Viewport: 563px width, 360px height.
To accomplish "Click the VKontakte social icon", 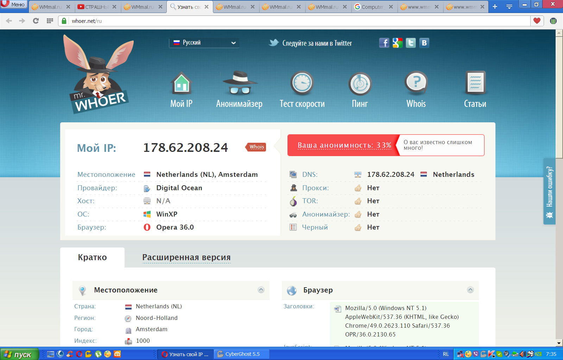I will click(424, 43).
